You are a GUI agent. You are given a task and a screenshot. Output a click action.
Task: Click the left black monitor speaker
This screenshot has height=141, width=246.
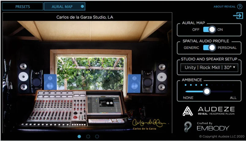tap(36, 81)
